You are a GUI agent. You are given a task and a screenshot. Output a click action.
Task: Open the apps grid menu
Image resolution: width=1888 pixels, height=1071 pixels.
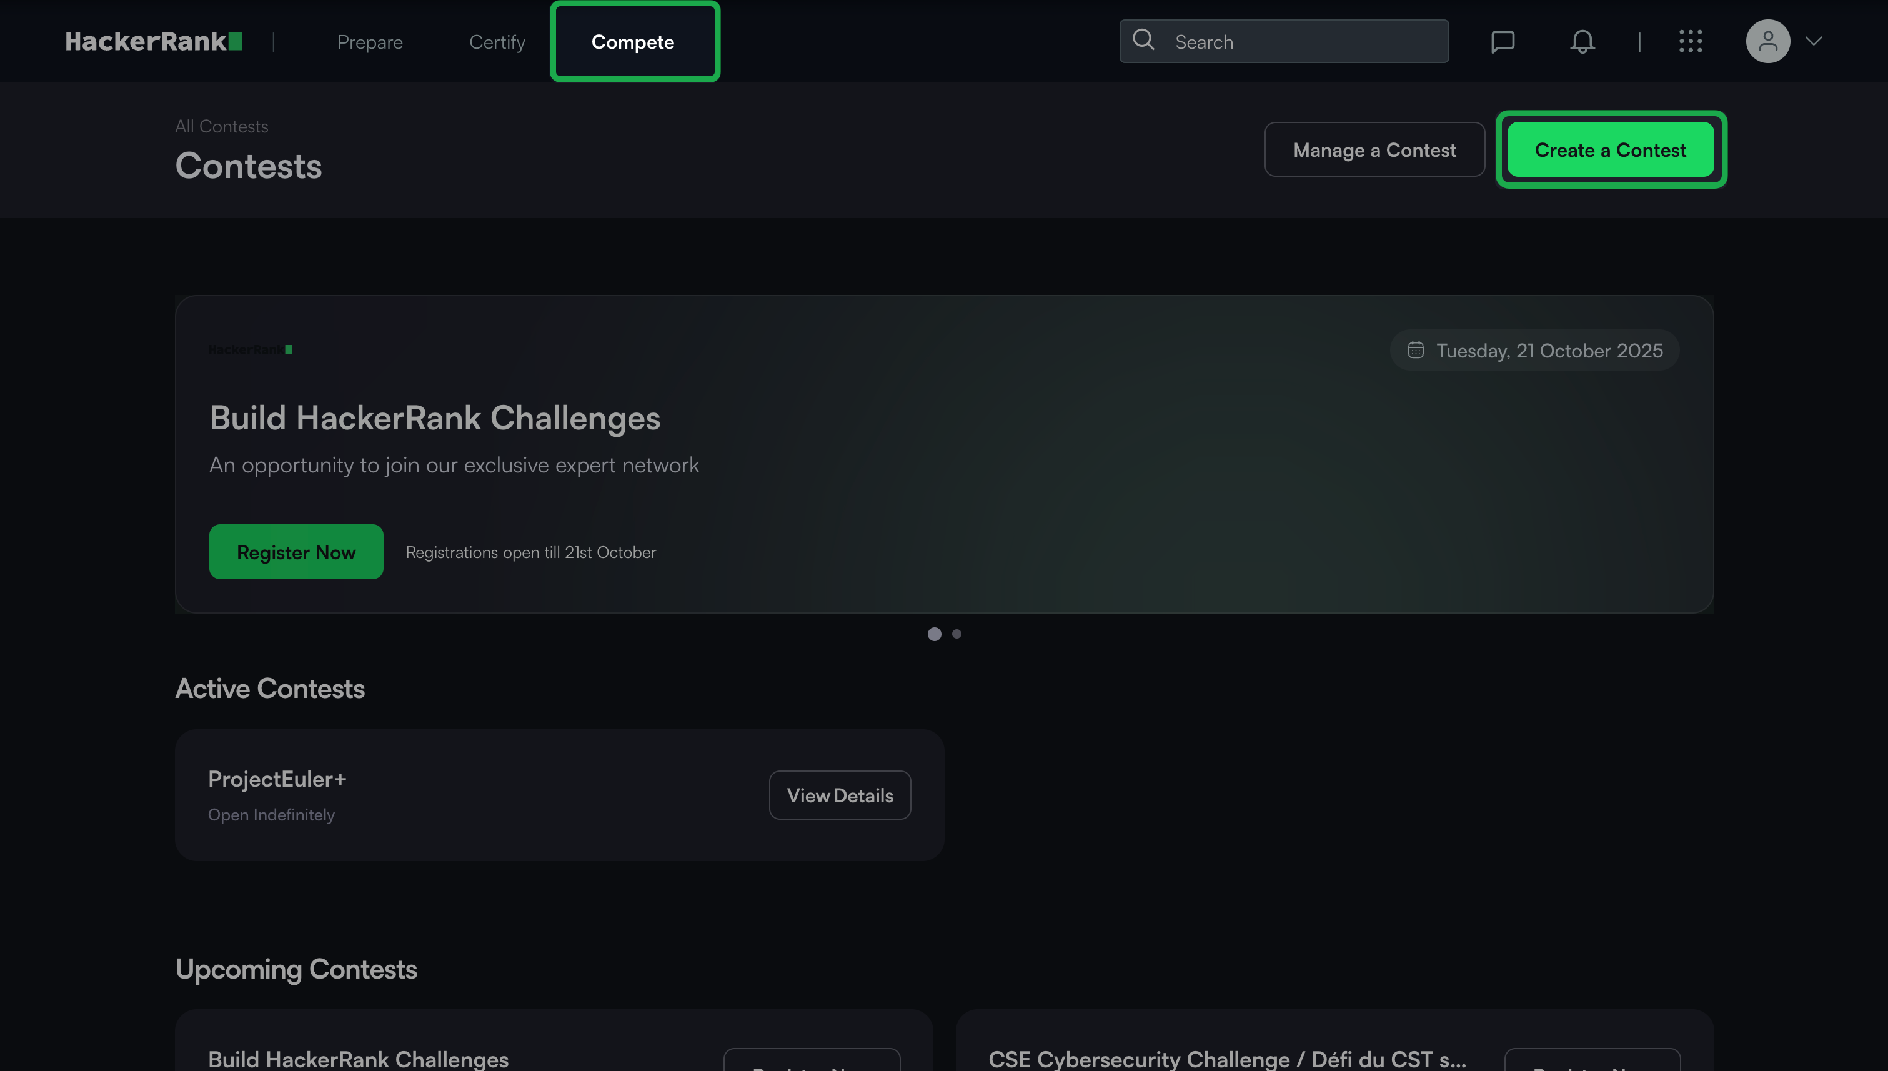[x=1690, y=41]
